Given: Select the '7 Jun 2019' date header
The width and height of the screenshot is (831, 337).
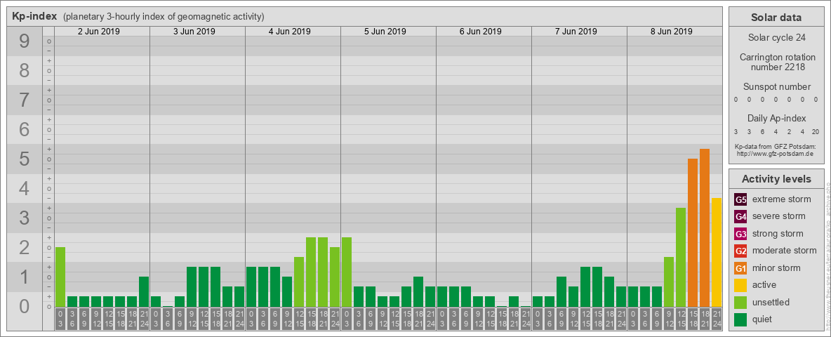Looking at the screenshot, I should (576, 32).
